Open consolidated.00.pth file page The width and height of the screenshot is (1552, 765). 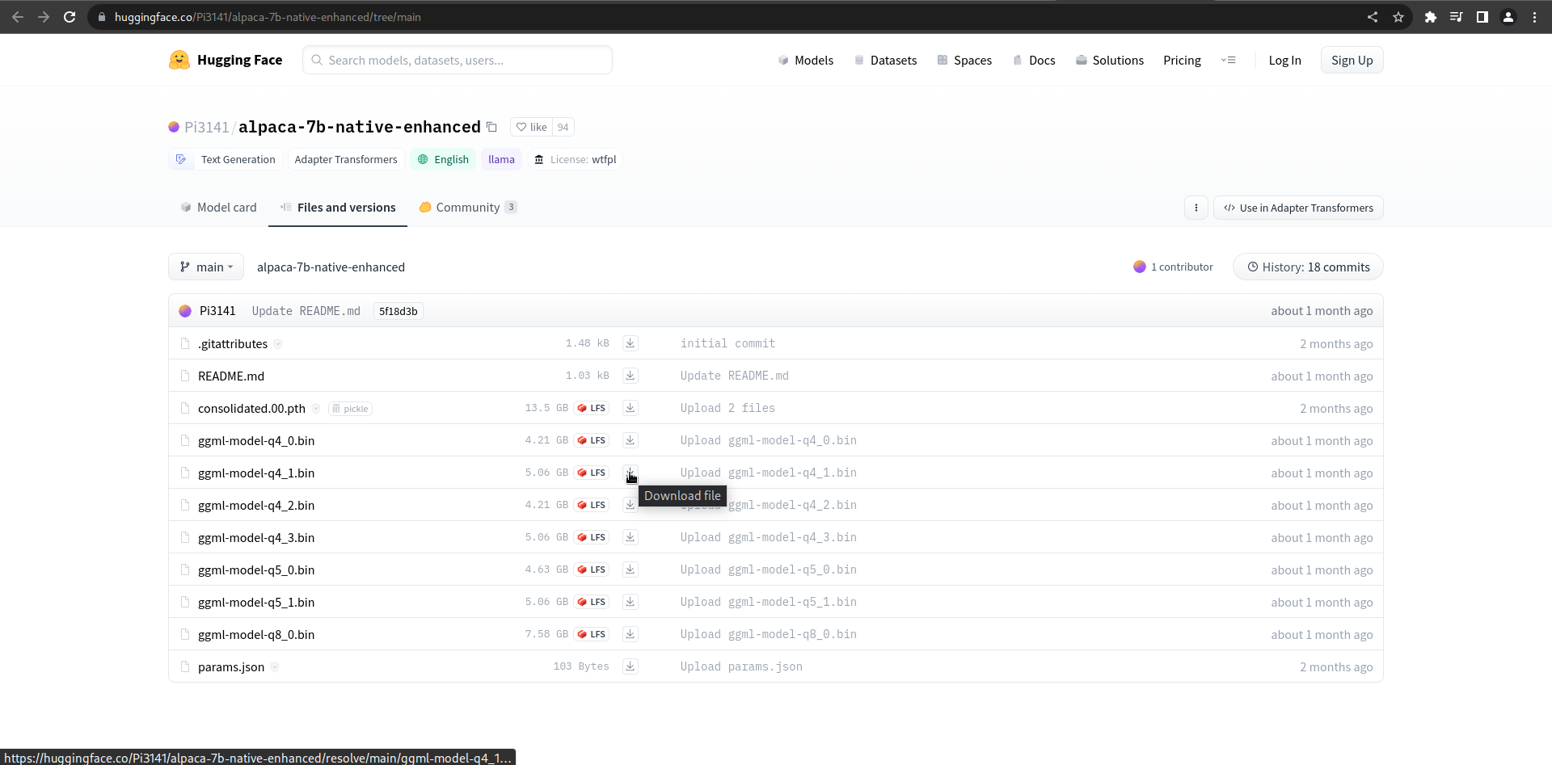tap(251, 408)
